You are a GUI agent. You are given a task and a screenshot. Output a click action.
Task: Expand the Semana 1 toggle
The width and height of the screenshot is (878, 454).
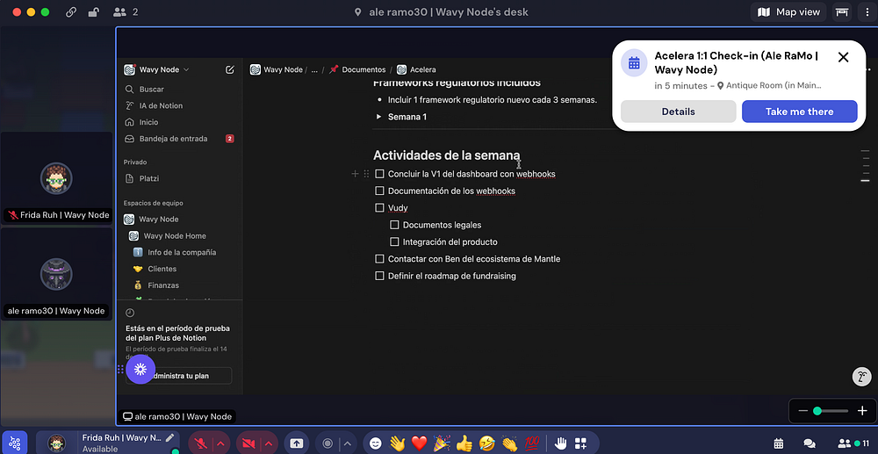tap(379, 117)
